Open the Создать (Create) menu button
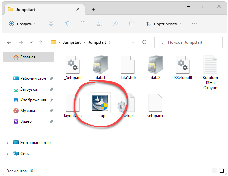 coord(22,24)
